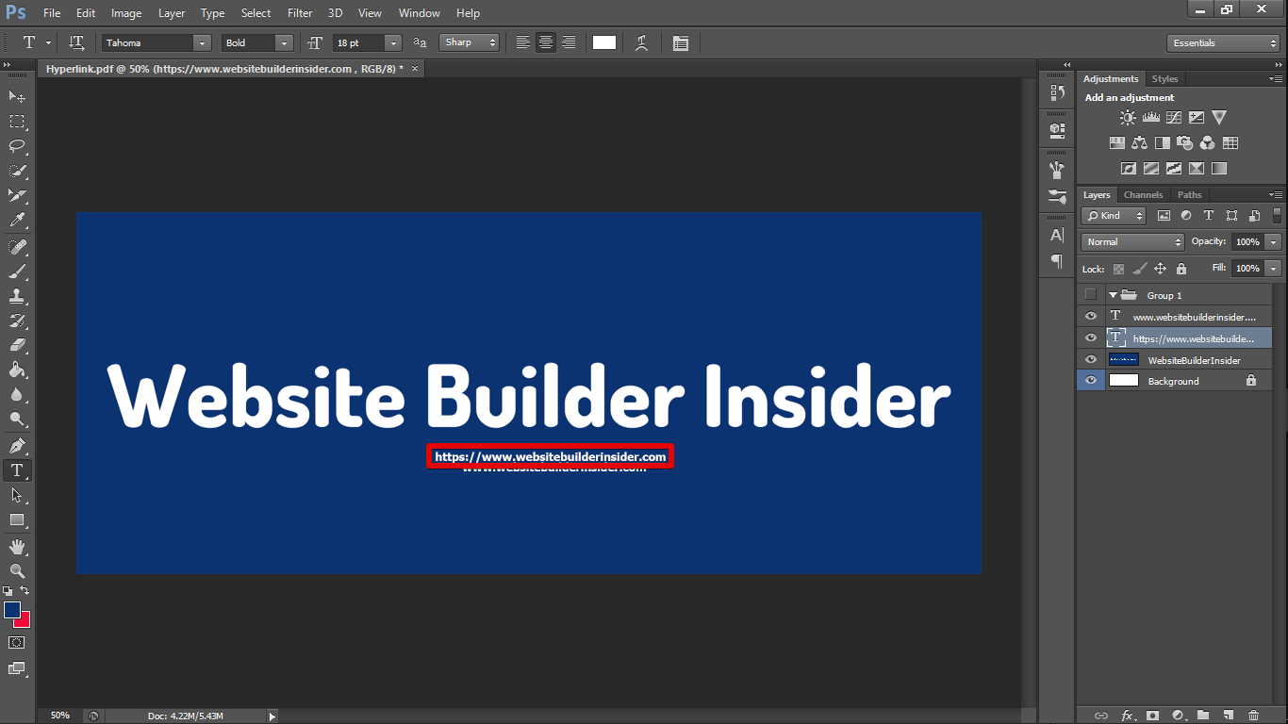1288x724 pixels.
Task: Select the Lasso tool
Action: 17,146
